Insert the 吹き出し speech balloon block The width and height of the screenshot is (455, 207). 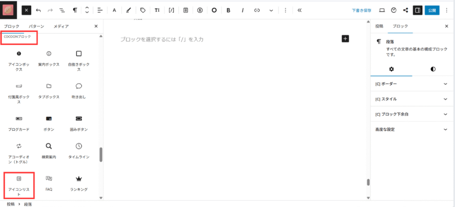point(79,91)
